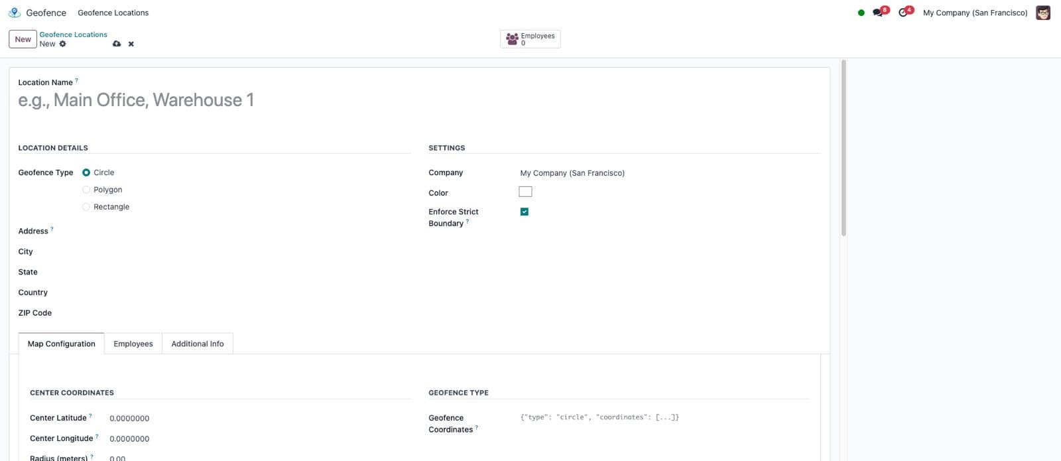Viewport: 1061px width, 461px height.
Task: Click the user avatar in top bar
Action: click(x=1042, y=13)
